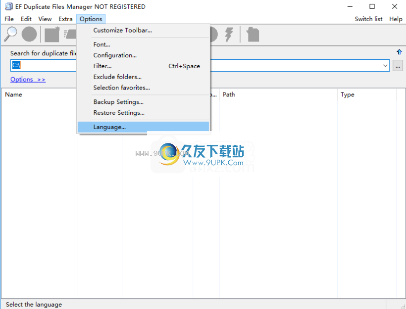Open the Edit menu
406x309 pixels.
[x=26, y=19]
